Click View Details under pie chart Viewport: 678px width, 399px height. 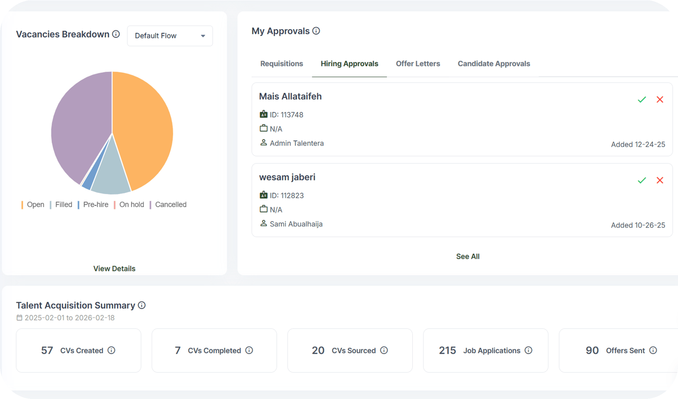114,269
